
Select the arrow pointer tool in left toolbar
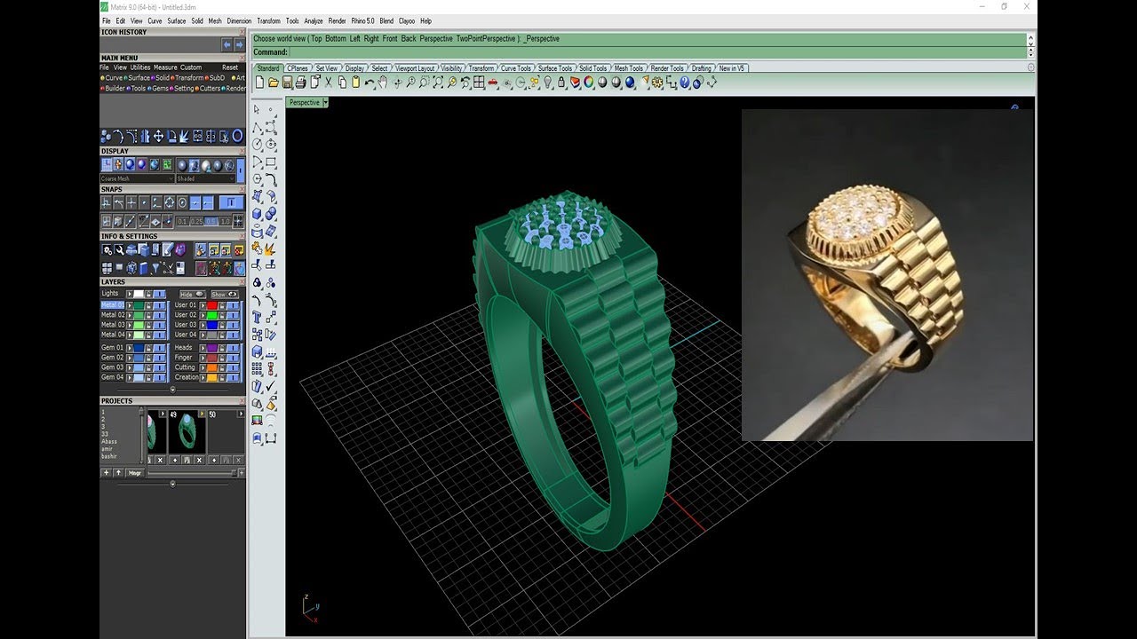click(257, 109)
